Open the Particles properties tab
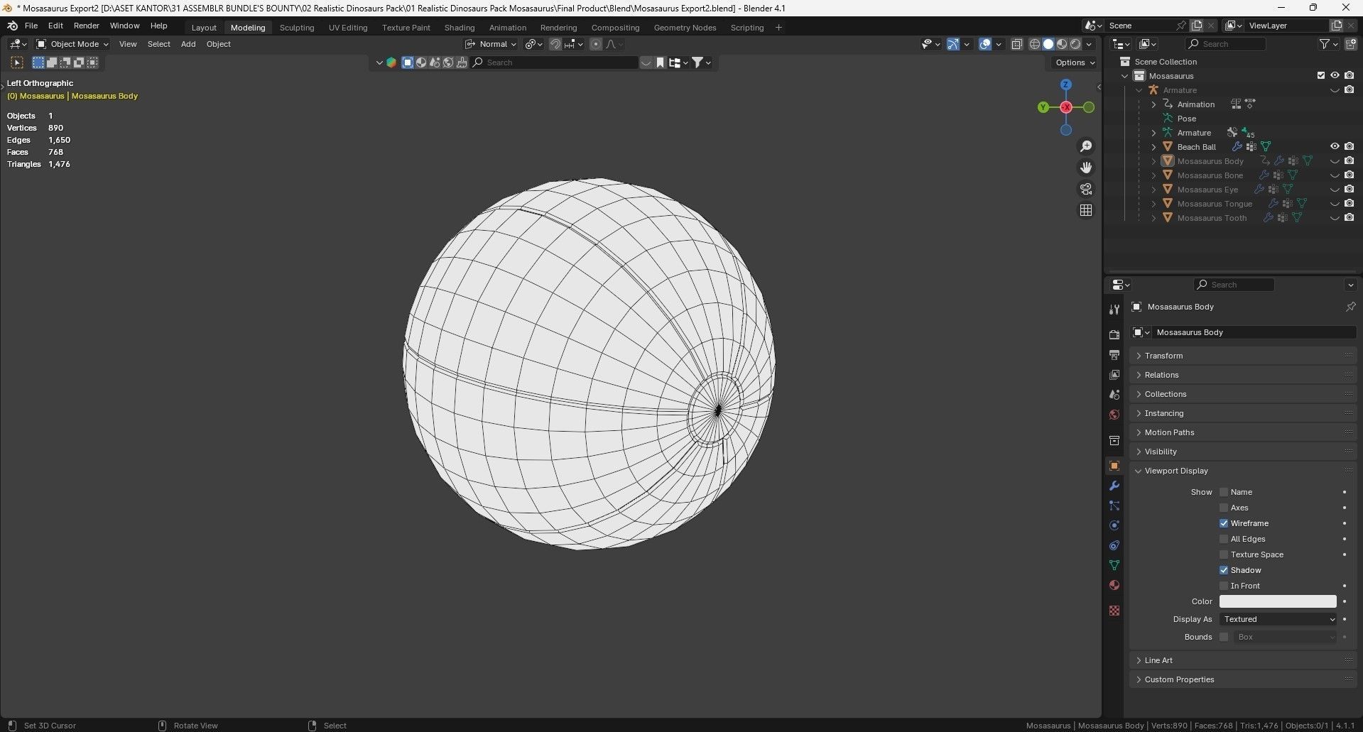 (1114, 506)
